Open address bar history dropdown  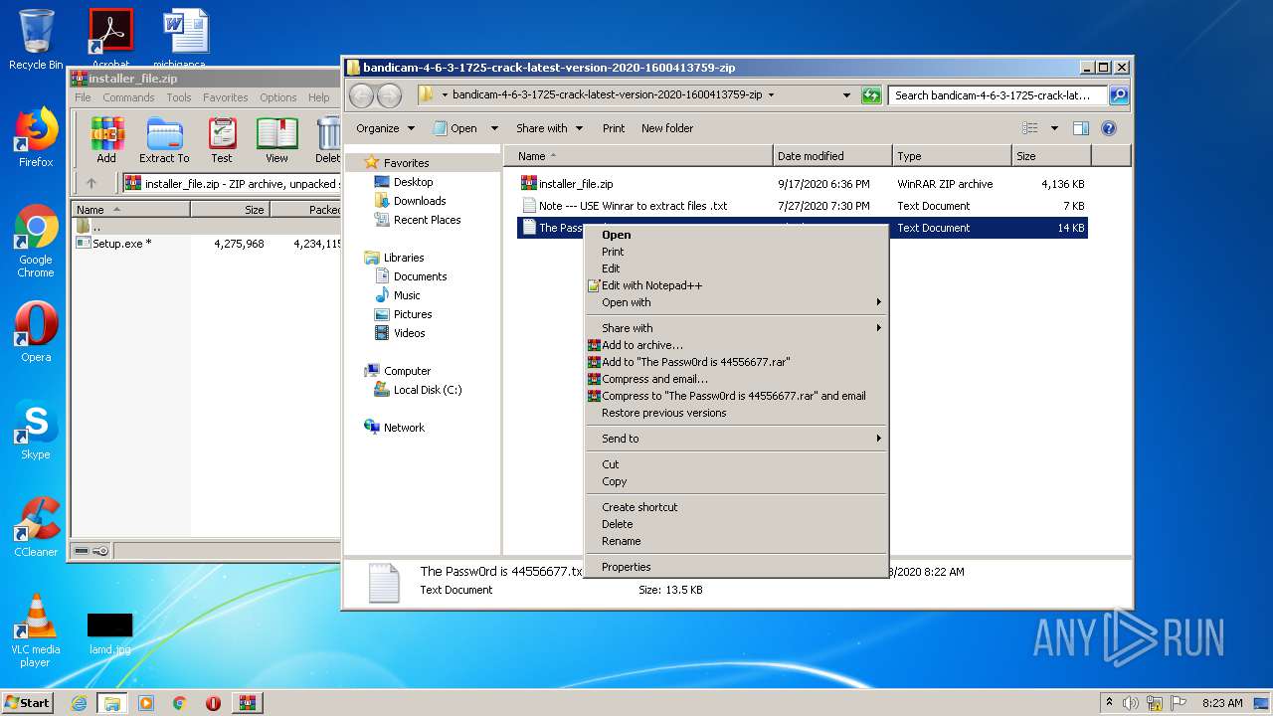coord(846,95)
